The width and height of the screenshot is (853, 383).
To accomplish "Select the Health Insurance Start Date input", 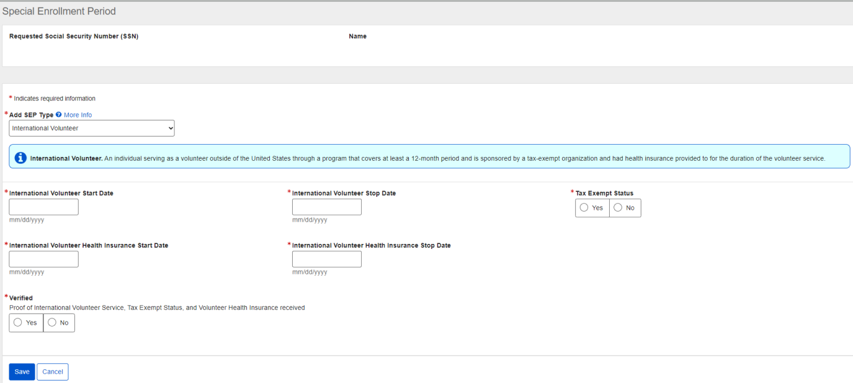I will (x=44, y=259).
